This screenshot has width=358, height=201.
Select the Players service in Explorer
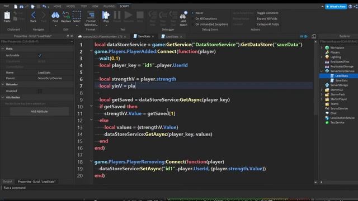[335, 52]
